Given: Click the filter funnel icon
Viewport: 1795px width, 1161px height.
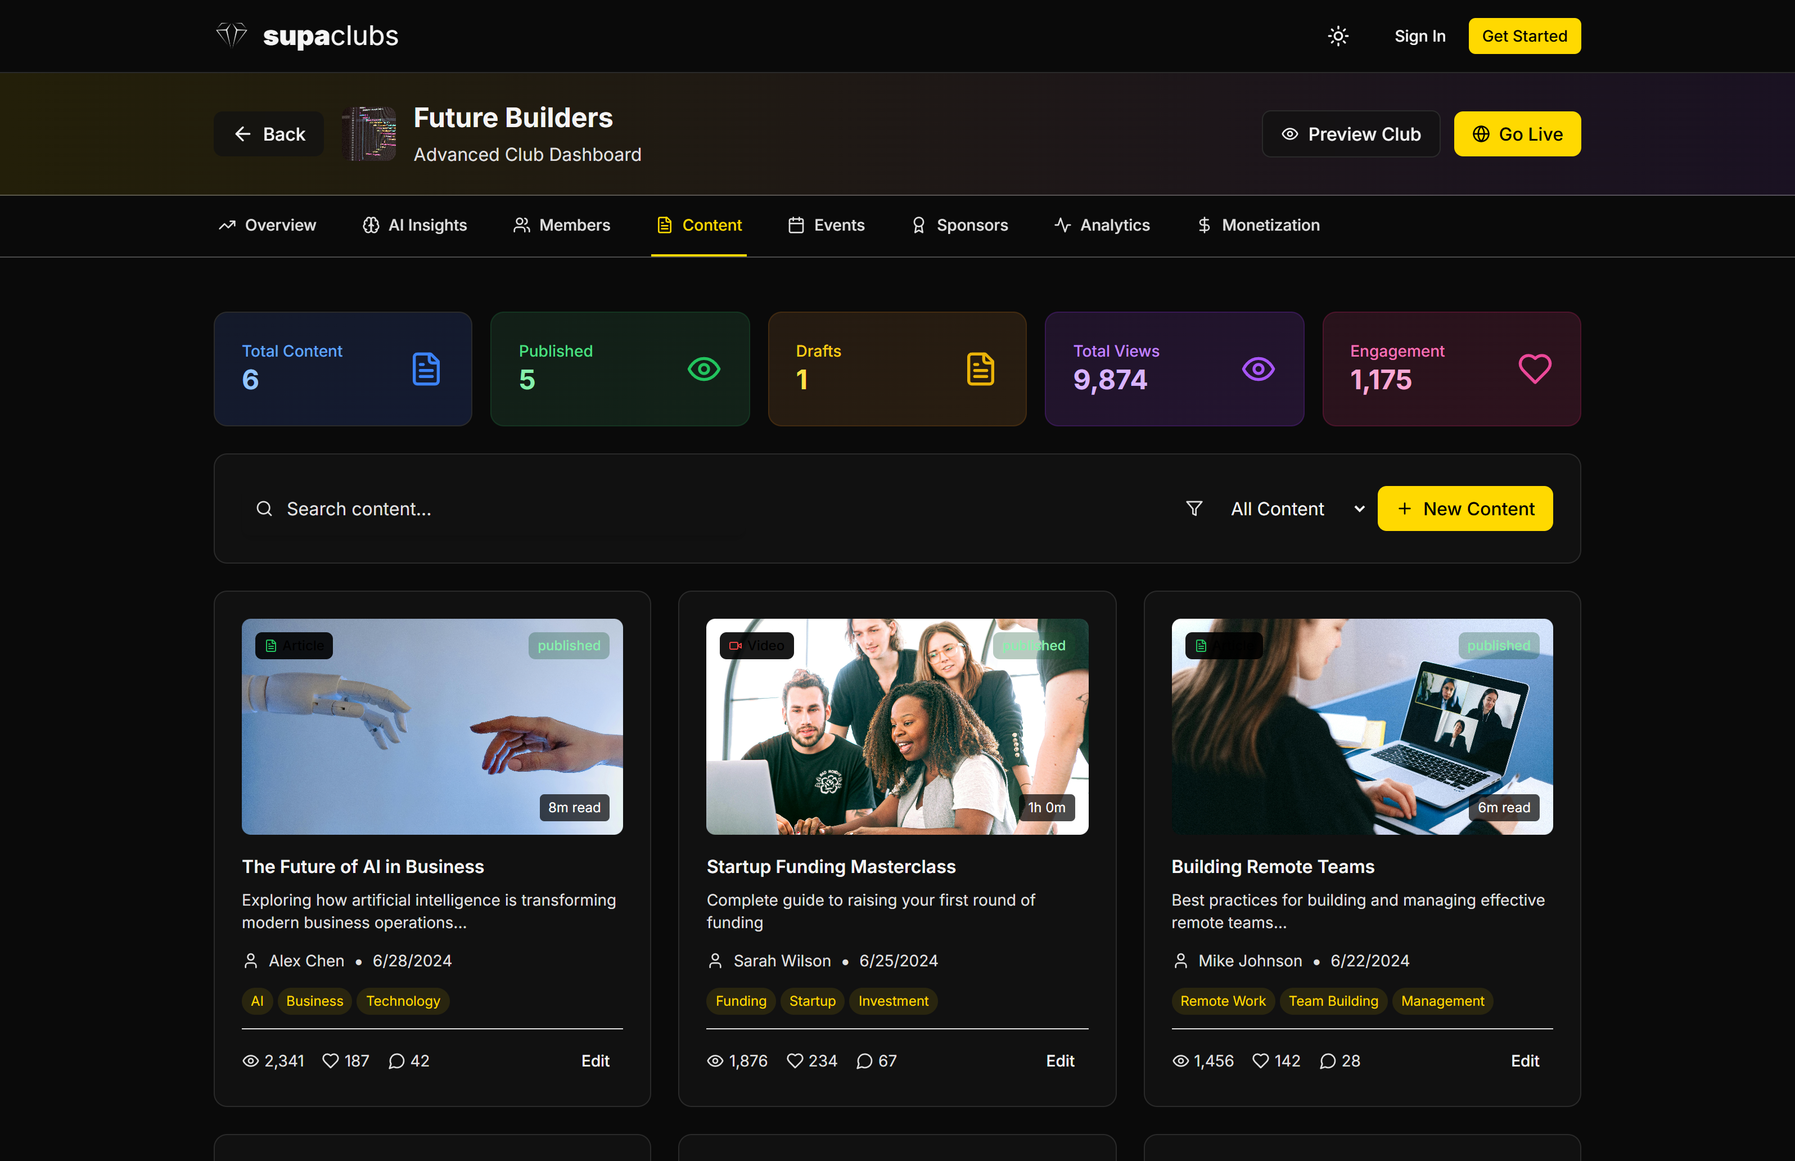Looking at the screenshot, I should (x=1194, y=509).
